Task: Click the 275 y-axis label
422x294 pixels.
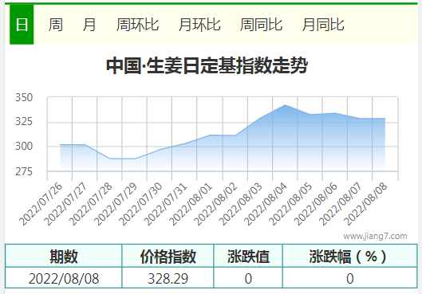Action: pos(24,171)
